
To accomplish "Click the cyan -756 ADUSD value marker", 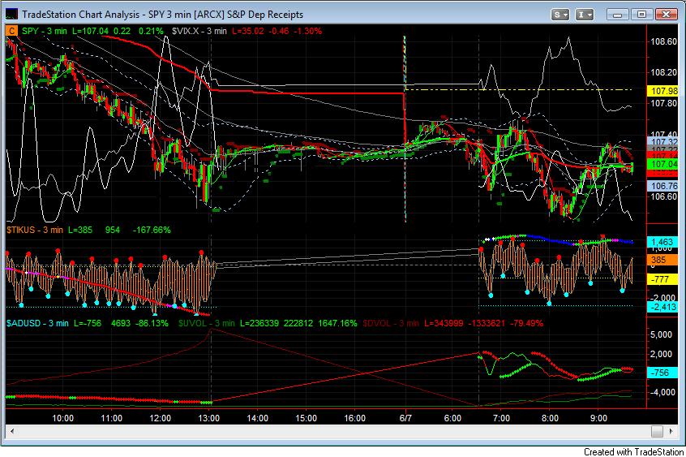I will [x=662, y=373].
